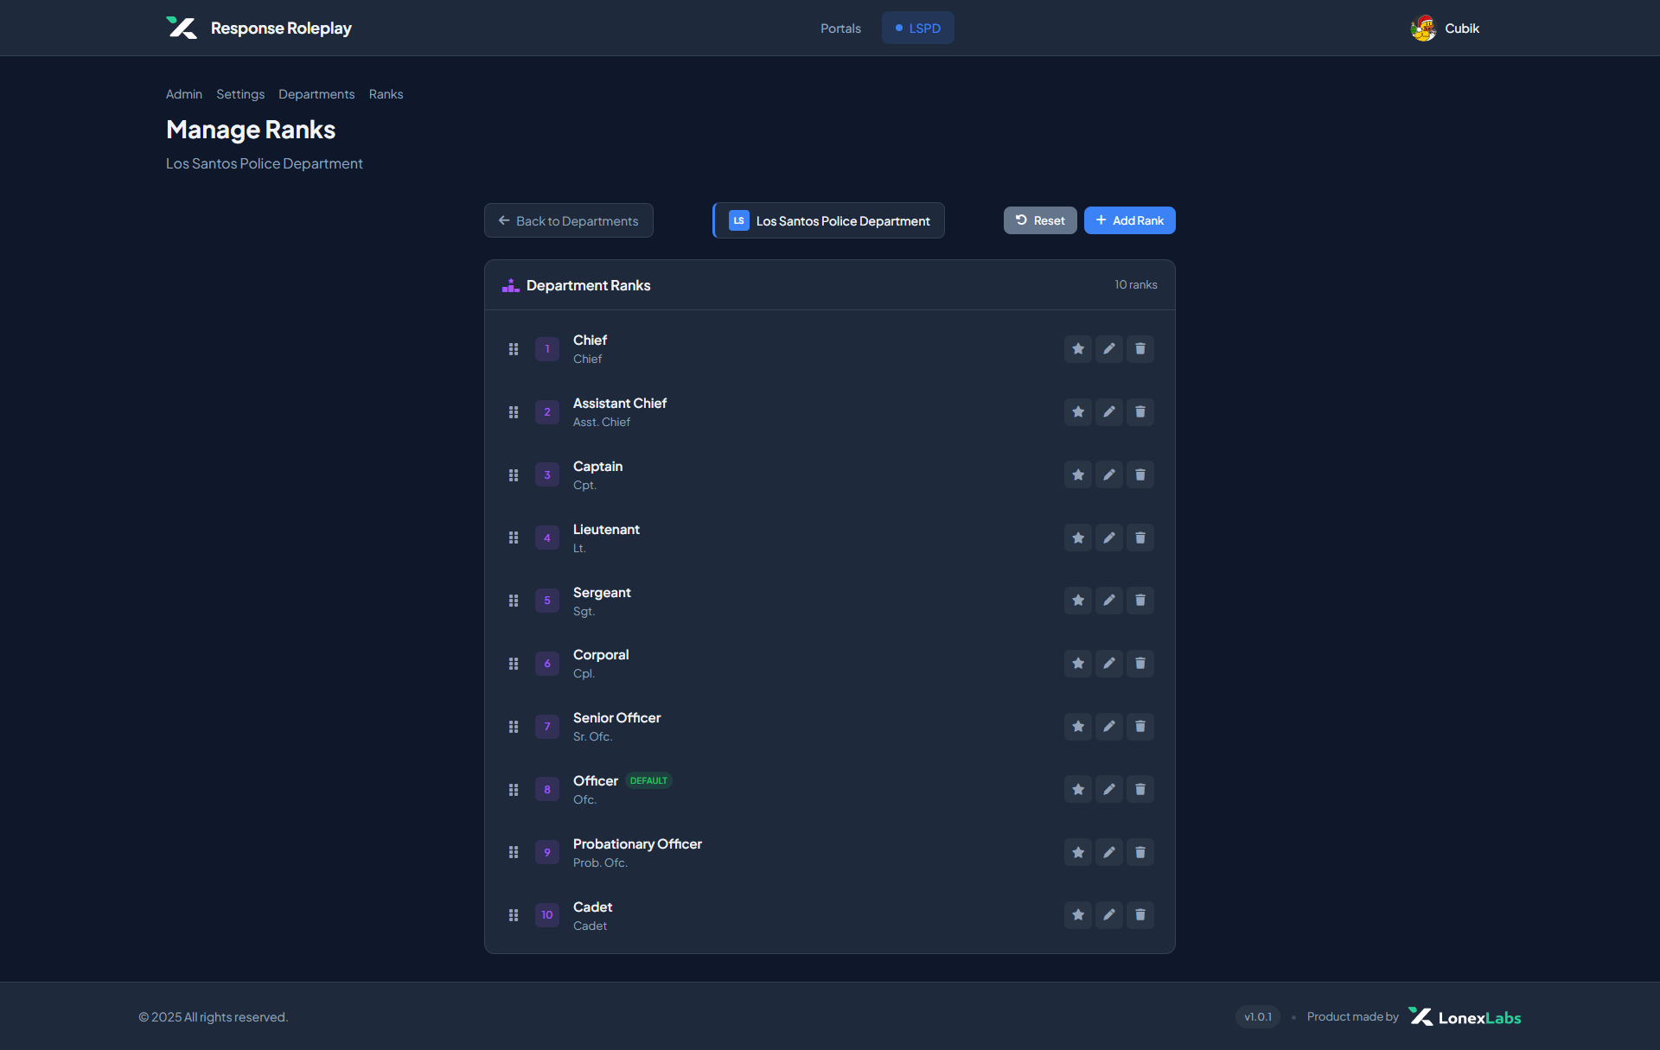The width and height of the screenshot is (1660, 1050).
Task: Edit the Probationary Officer rank
Action: pos(1109,852)
